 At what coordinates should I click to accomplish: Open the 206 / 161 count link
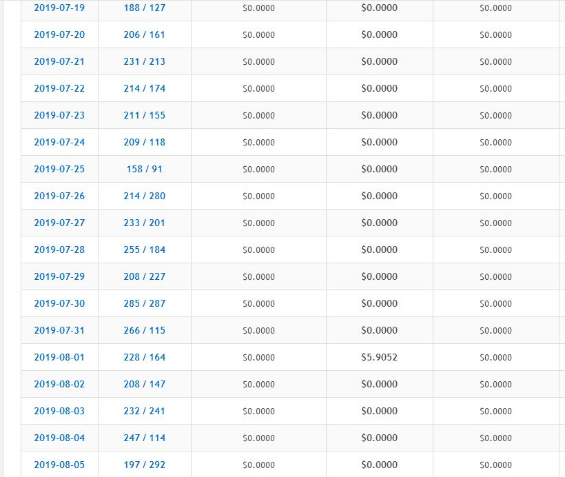click(145, 34)
